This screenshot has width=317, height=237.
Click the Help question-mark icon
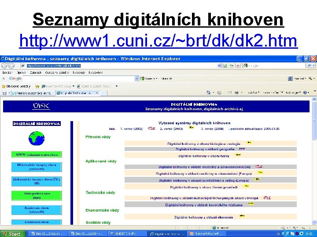tap(305, 93)
